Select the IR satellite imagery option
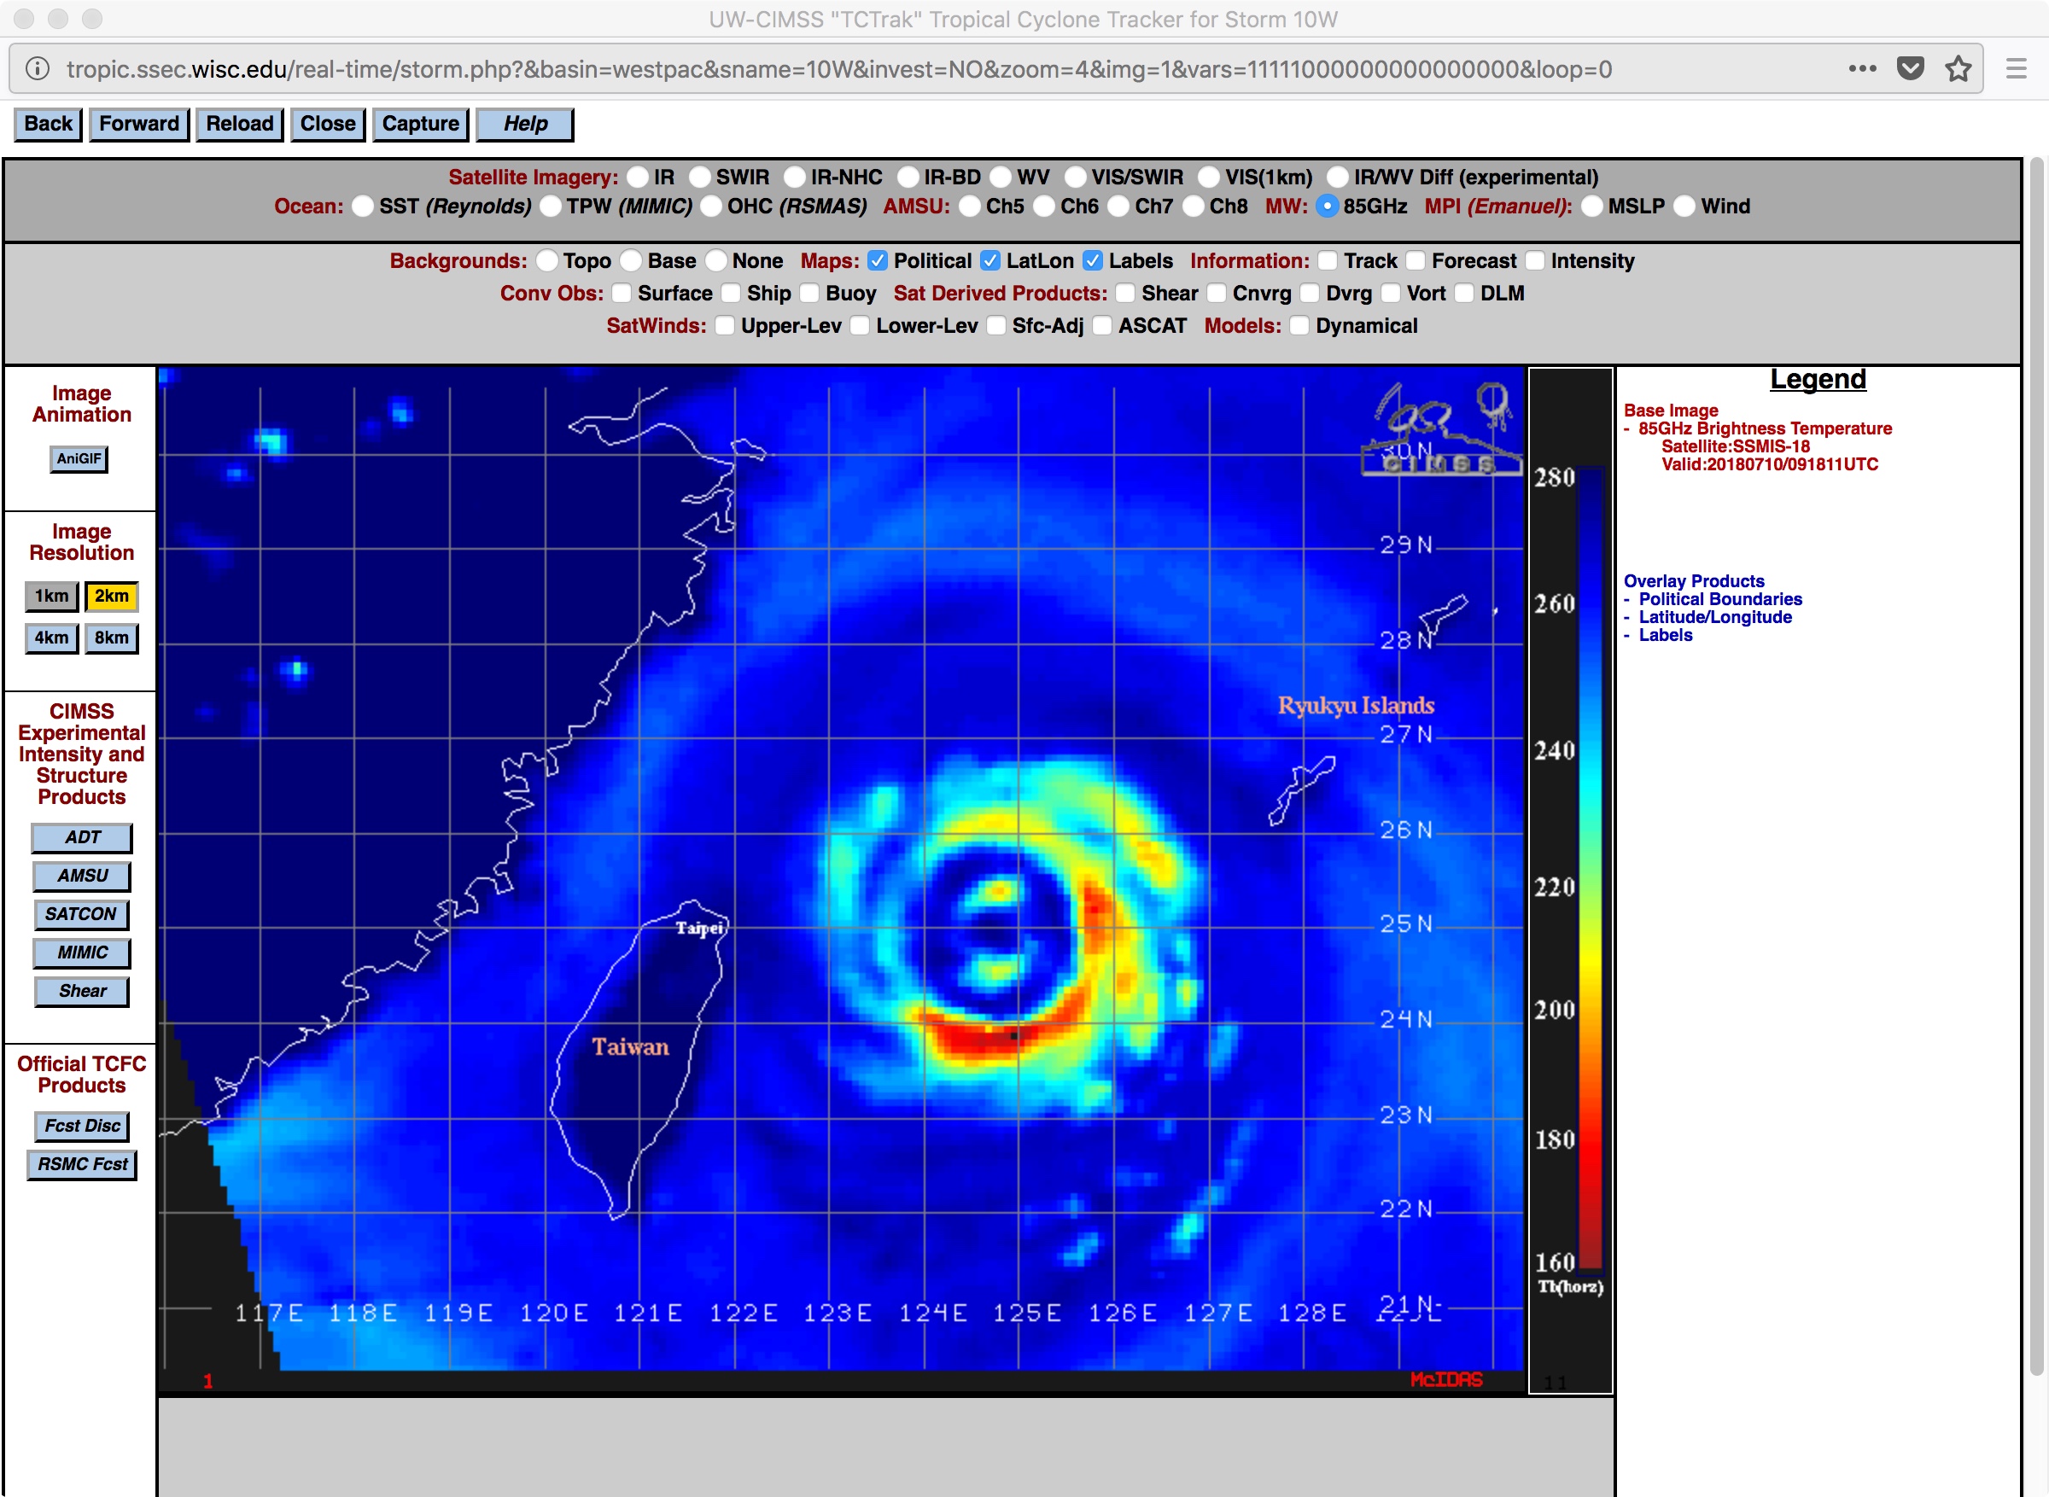This screenshot has height=1497, width=2049. (x=638, y=177)
